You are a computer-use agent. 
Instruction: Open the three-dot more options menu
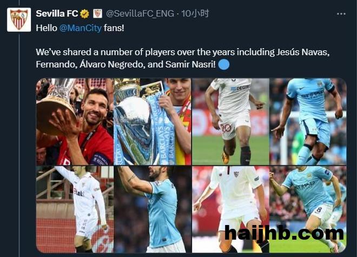pos(341,14)
